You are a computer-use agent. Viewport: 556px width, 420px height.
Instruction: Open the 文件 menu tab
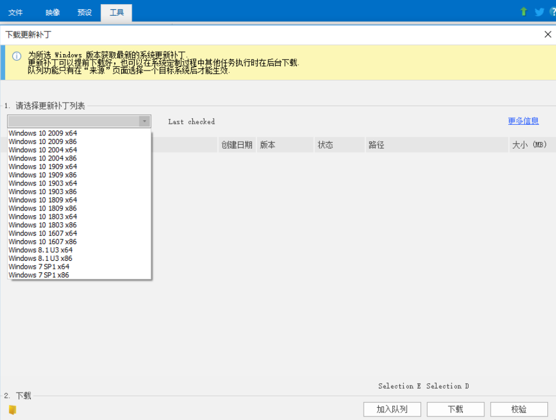coord(15,13)
